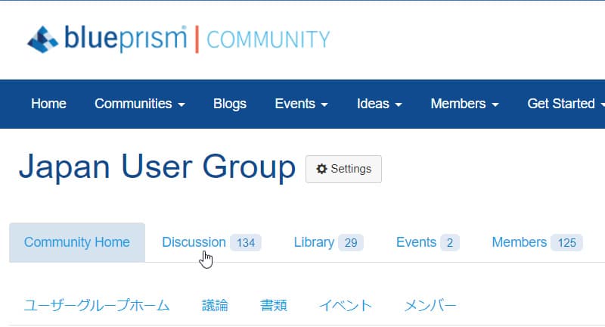Image resolution: width=605 pixels, height=327 pixels.
Task: Click the Blue Prism logo icon
Action: (42, 39)
